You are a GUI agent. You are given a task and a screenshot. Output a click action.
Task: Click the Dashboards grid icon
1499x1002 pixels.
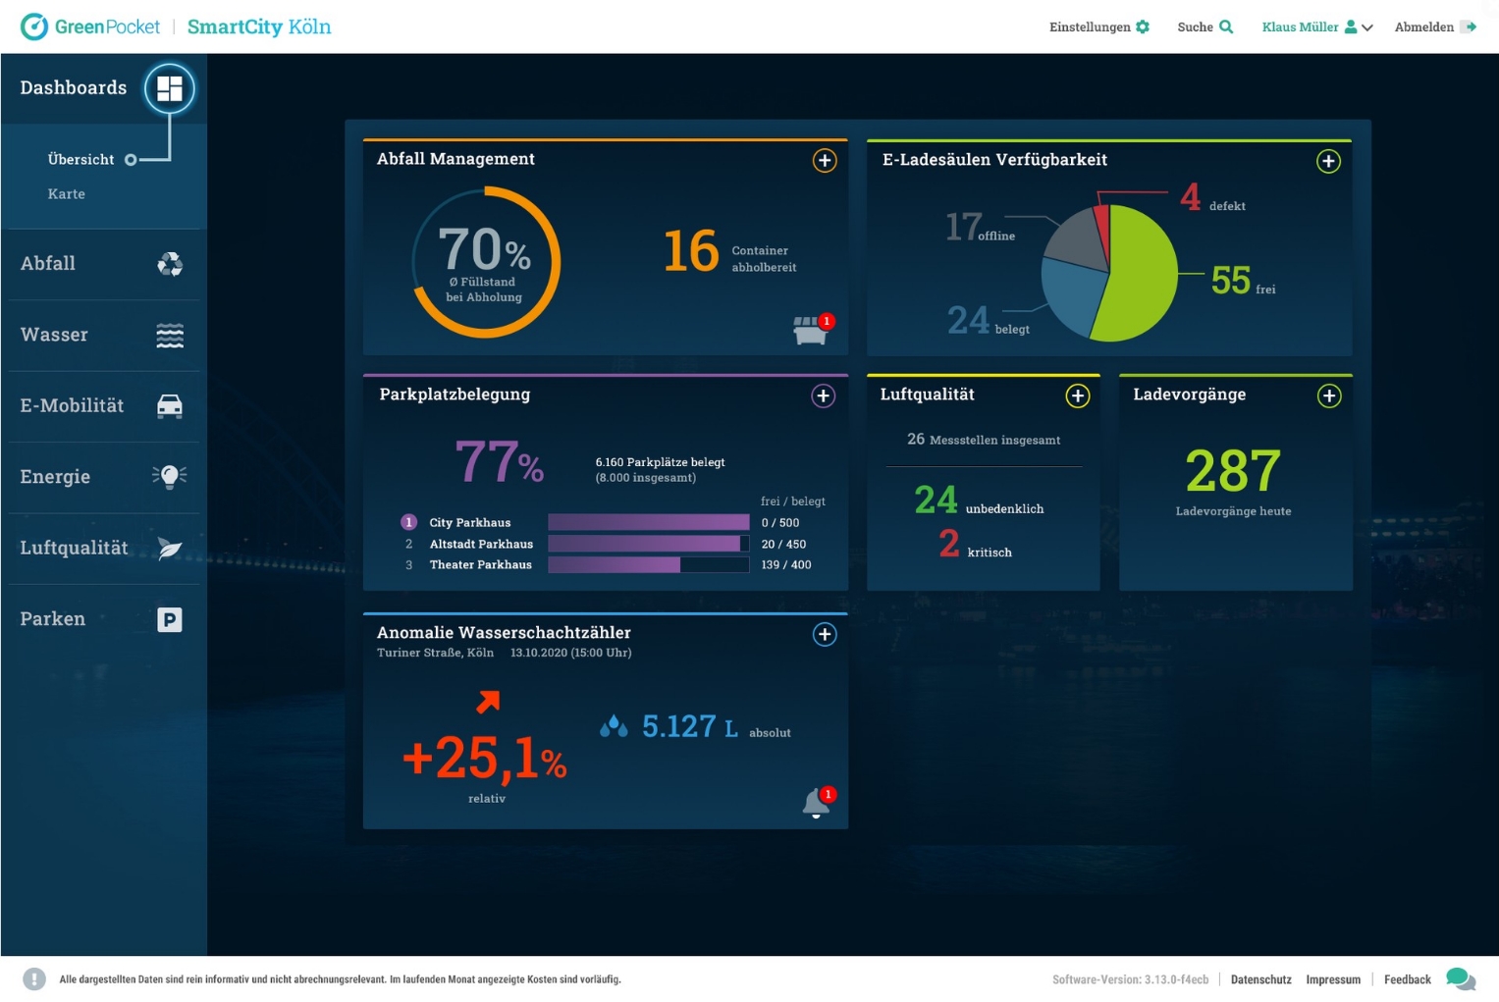pyautogui.click(x=170, y=88)
